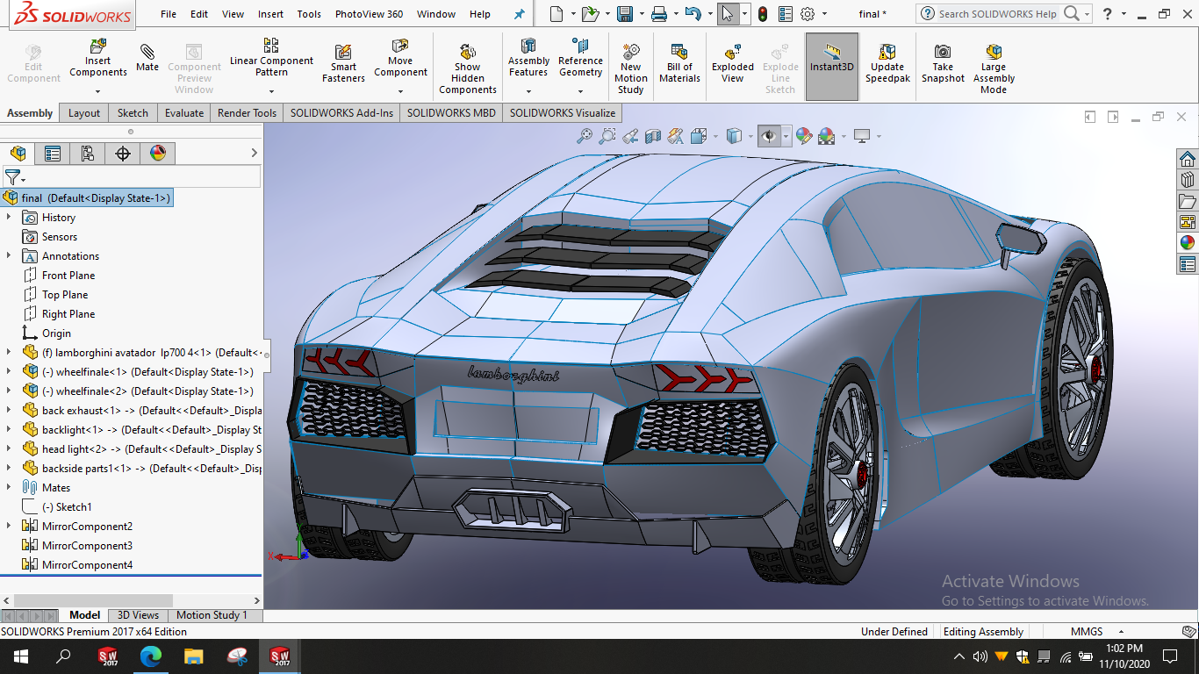This screenshot has width=1199, height=674.
Task: Open File Explorer from taskbar
Action: tap(194, 656)
